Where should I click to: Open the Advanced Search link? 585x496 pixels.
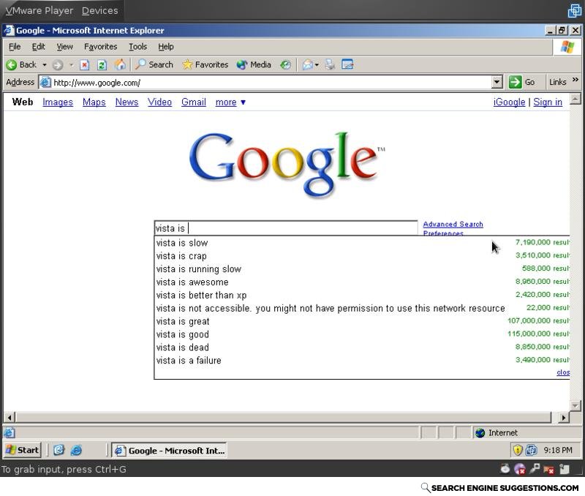(453, 224)
